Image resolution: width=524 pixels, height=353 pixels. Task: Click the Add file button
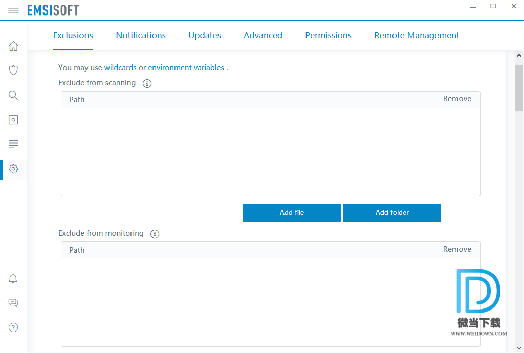click(x=292, y=213)
